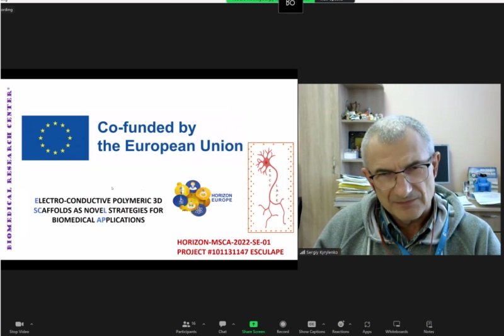This screenshot has height=336, width=504.
Task: Toggle Show Captions
Action: pos(312,327)
